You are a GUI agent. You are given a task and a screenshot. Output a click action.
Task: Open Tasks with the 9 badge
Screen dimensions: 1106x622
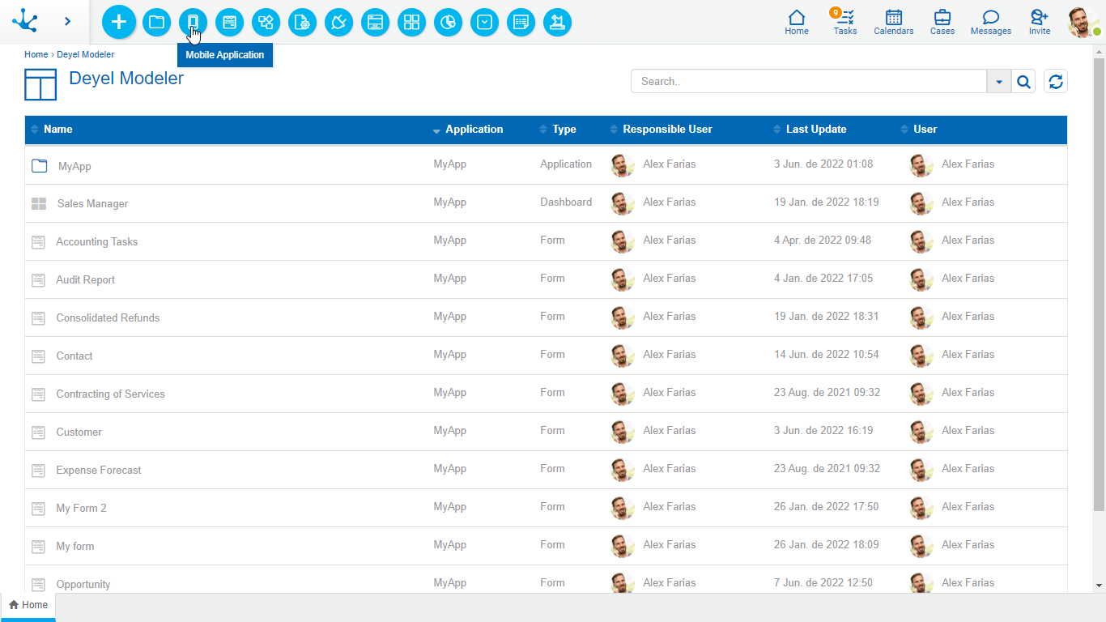(x=844, y=22)
